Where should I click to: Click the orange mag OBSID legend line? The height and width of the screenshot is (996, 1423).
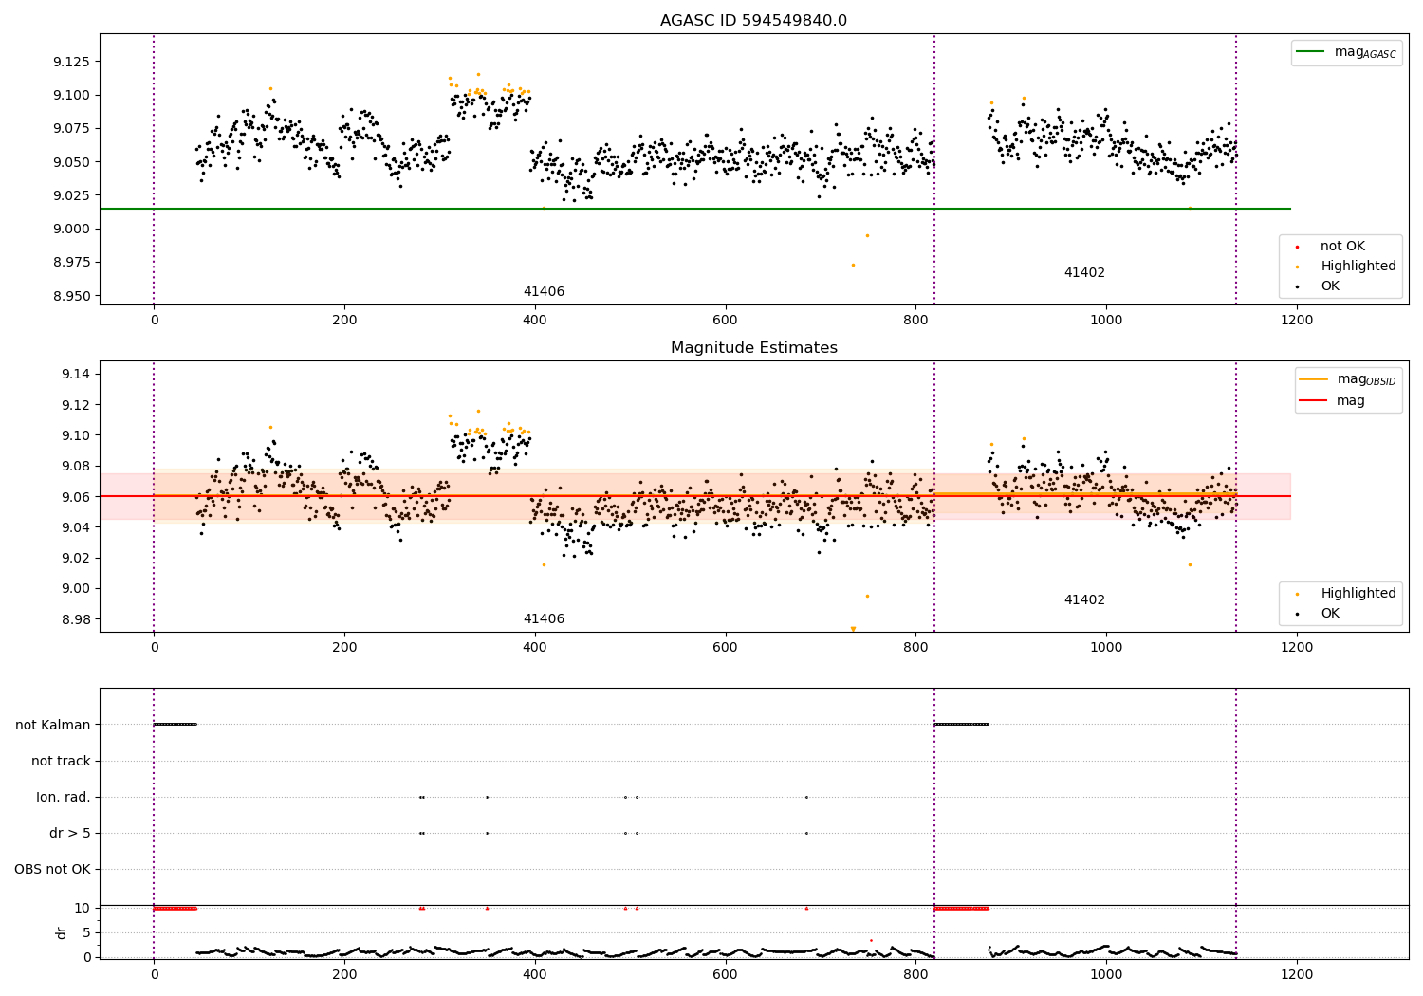pos(1314,379)
